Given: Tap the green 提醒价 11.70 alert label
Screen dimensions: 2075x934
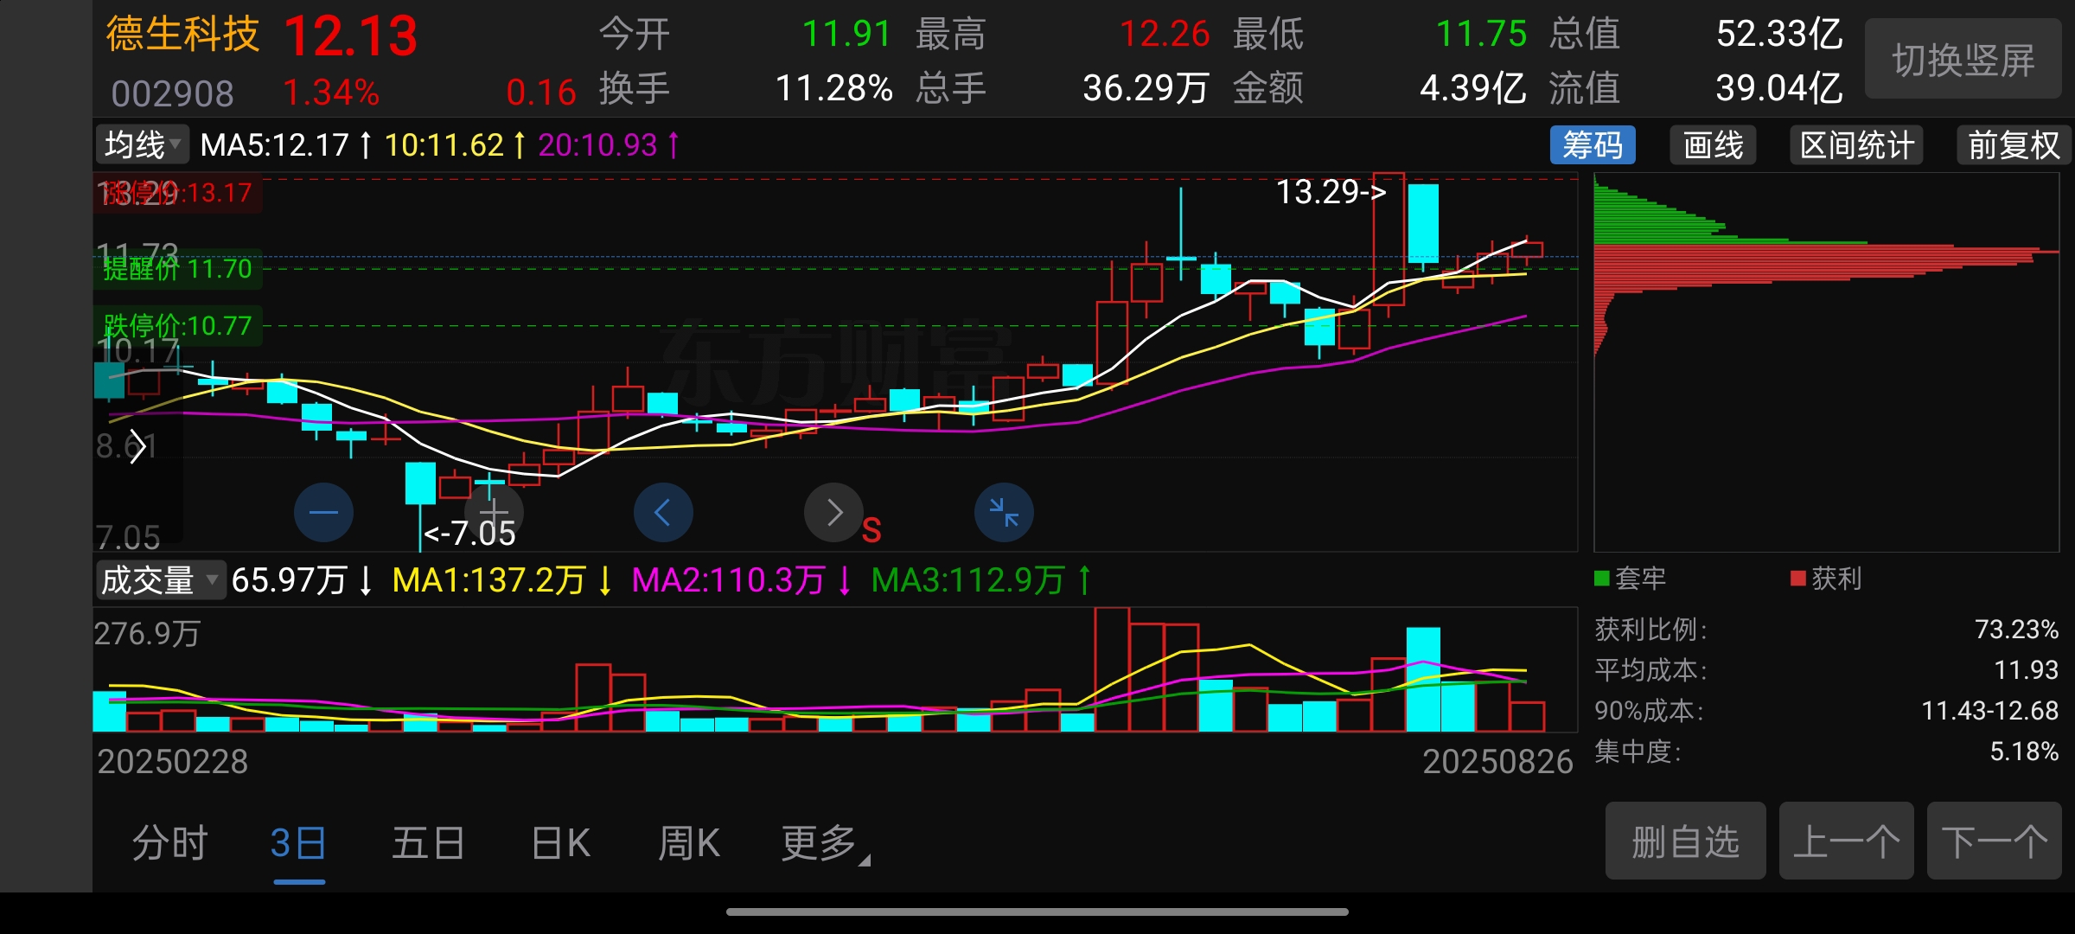Looking at the screenshot, I should coord(177,269).
